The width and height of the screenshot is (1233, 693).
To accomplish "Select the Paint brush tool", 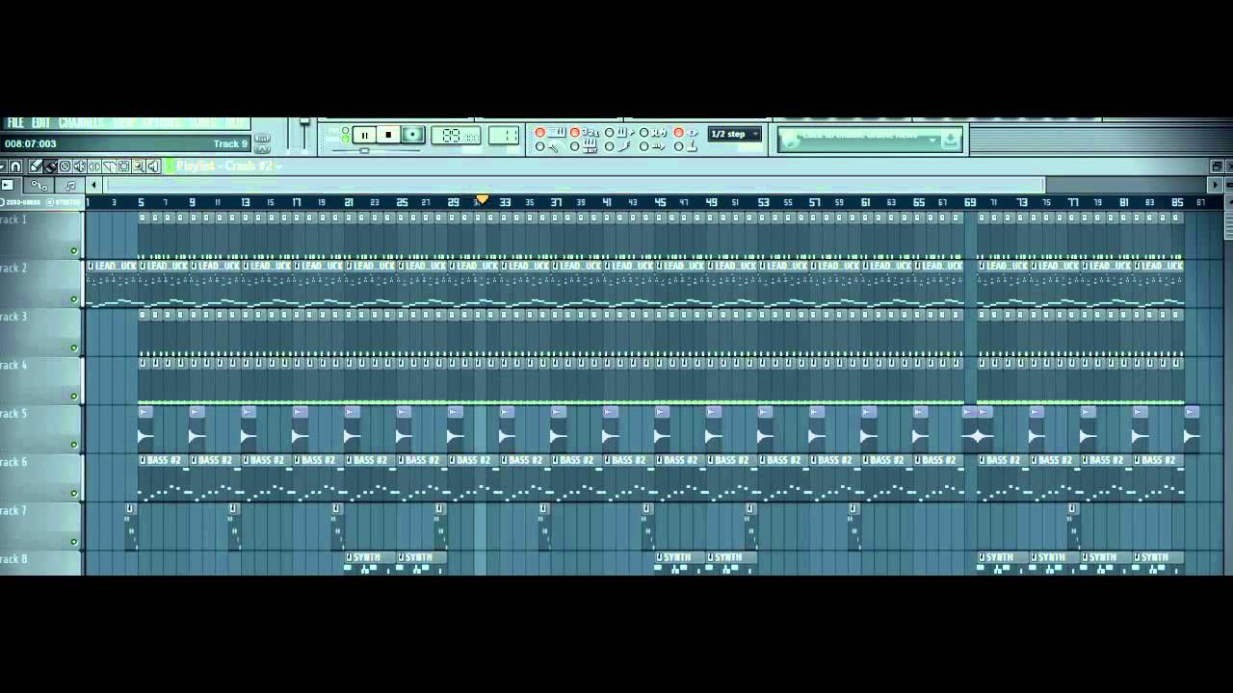I will pos(50,166).
